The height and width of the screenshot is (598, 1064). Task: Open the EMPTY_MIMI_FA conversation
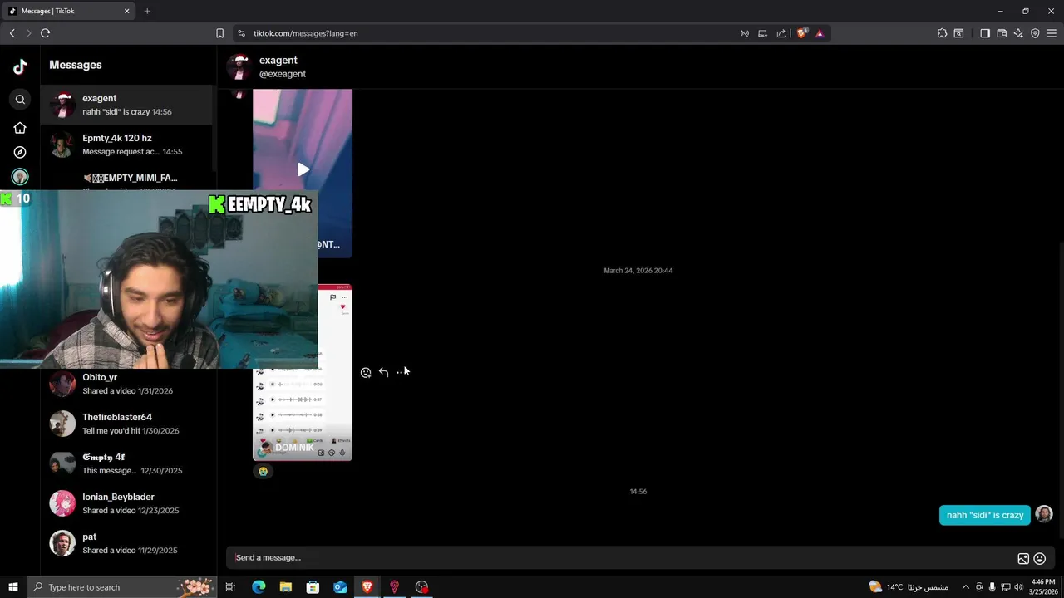click(126, 178)
